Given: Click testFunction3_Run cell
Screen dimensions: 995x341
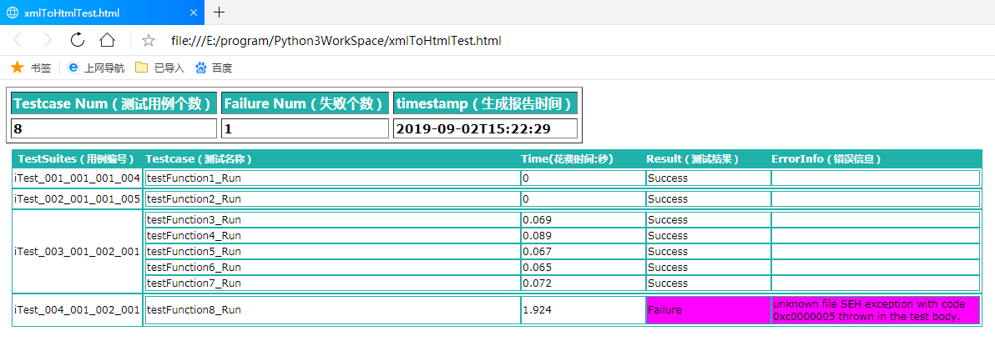Looking at the screenshot, I should (333, 220).
